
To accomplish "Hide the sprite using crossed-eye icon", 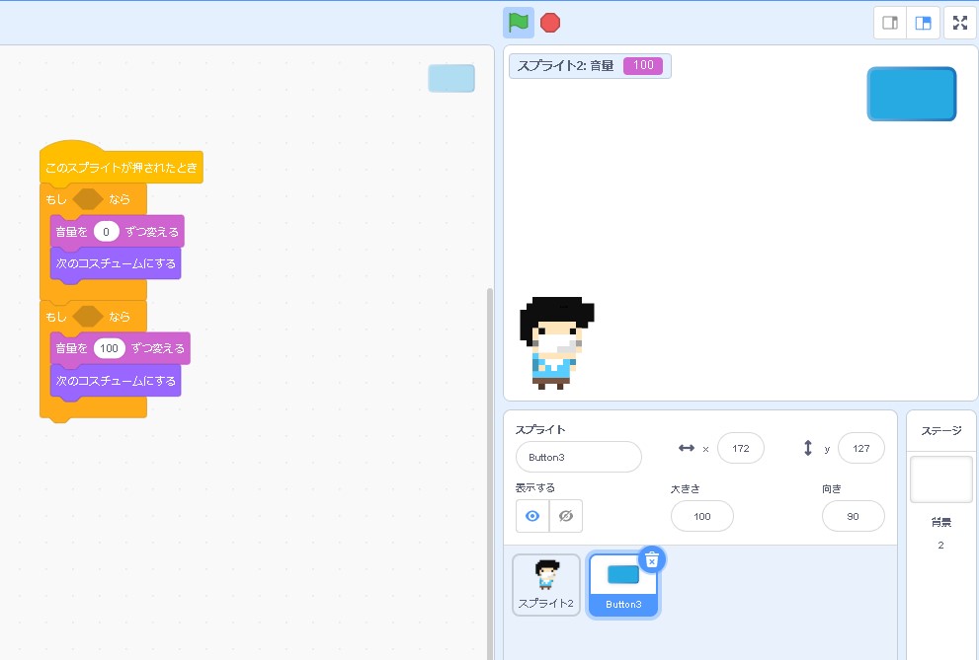I will click(x=566, y=516).
